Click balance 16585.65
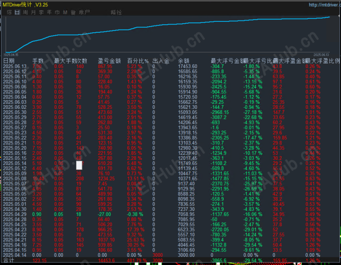This screenshot has height=265, width=341. (188, 71)
